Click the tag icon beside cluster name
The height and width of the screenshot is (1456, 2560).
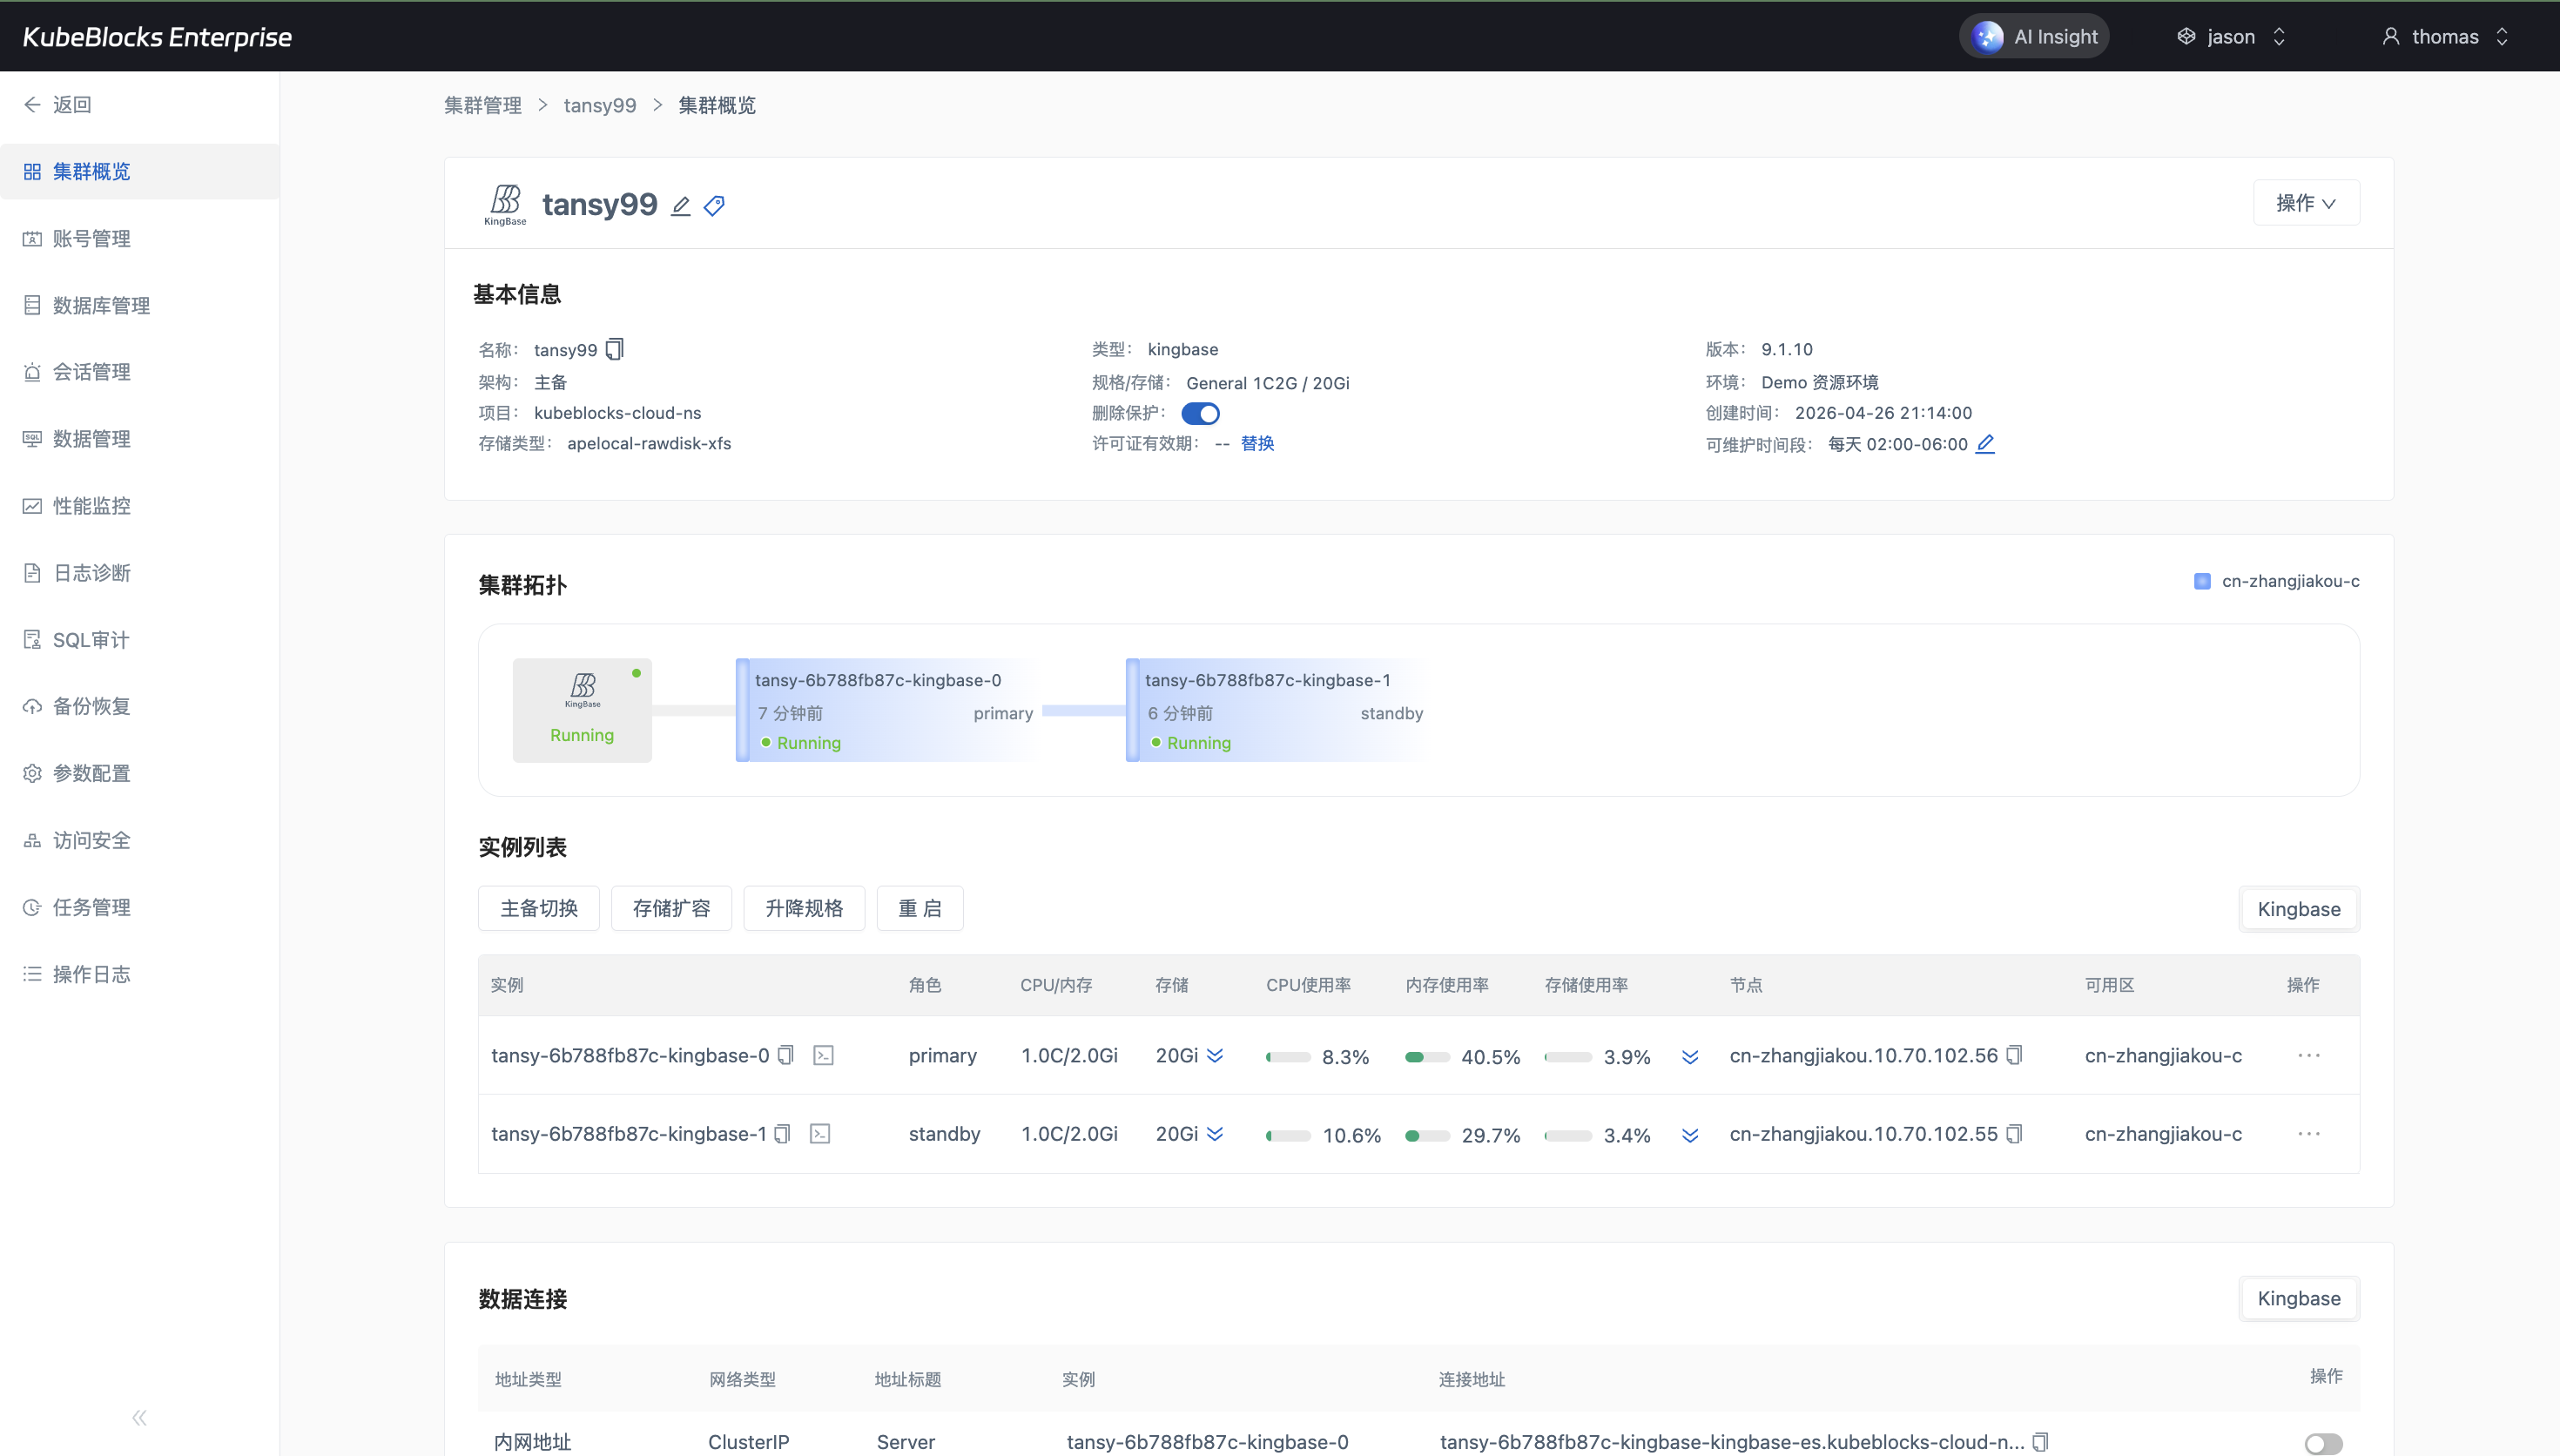pos(714,206)
